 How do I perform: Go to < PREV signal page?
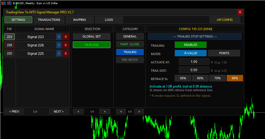coord(14,111)
